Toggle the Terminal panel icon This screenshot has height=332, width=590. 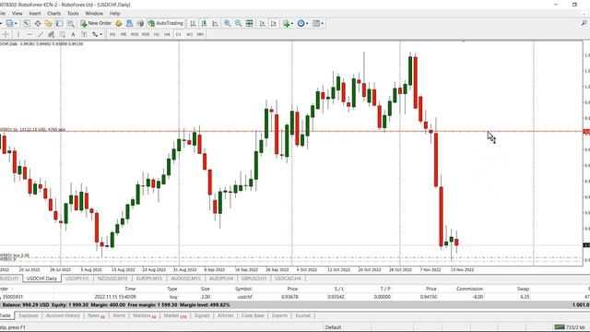click(59, 23)
